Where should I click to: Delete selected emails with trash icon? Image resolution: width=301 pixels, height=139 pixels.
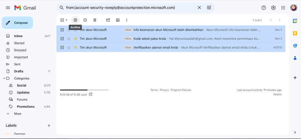point(95,20)
